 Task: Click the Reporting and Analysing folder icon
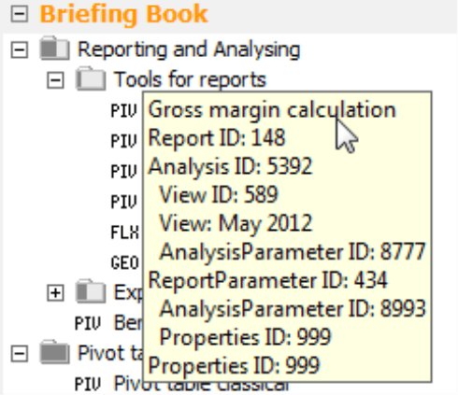coord(54,49)
